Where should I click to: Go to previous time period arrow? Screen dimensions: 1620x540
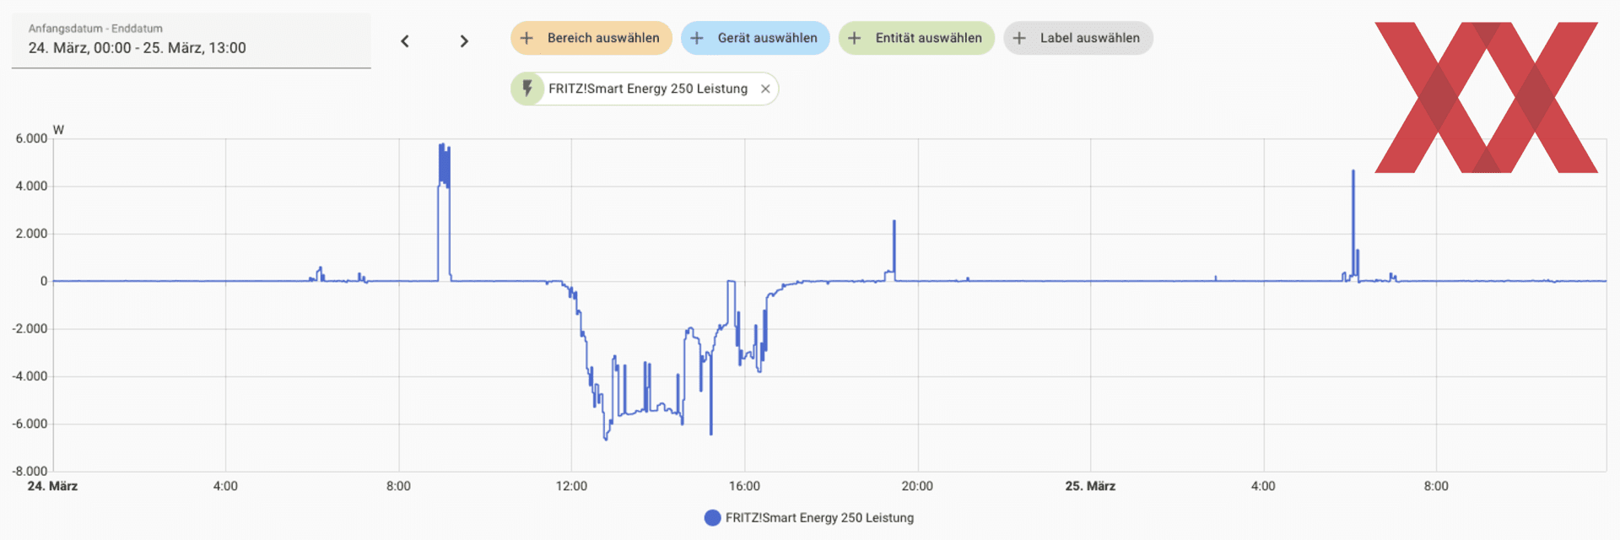pyautogui.click(x=405, y=41)
